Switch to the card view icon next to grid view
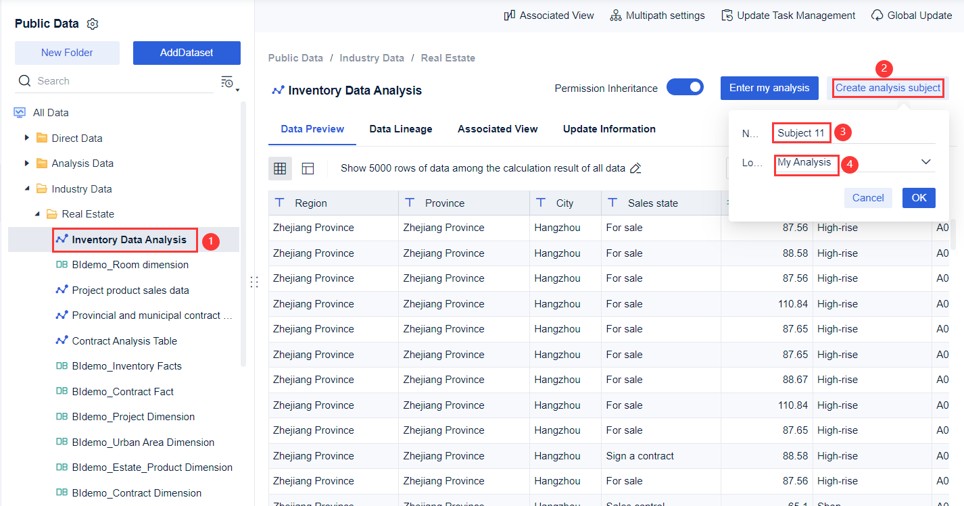Image resolution: width=964 pixels, height=506 pixels. coord(308,168)
